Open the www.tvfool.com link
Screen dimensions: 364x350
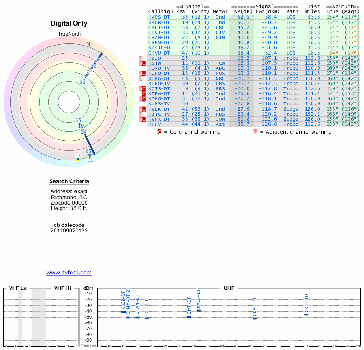[x=69, y=273]
